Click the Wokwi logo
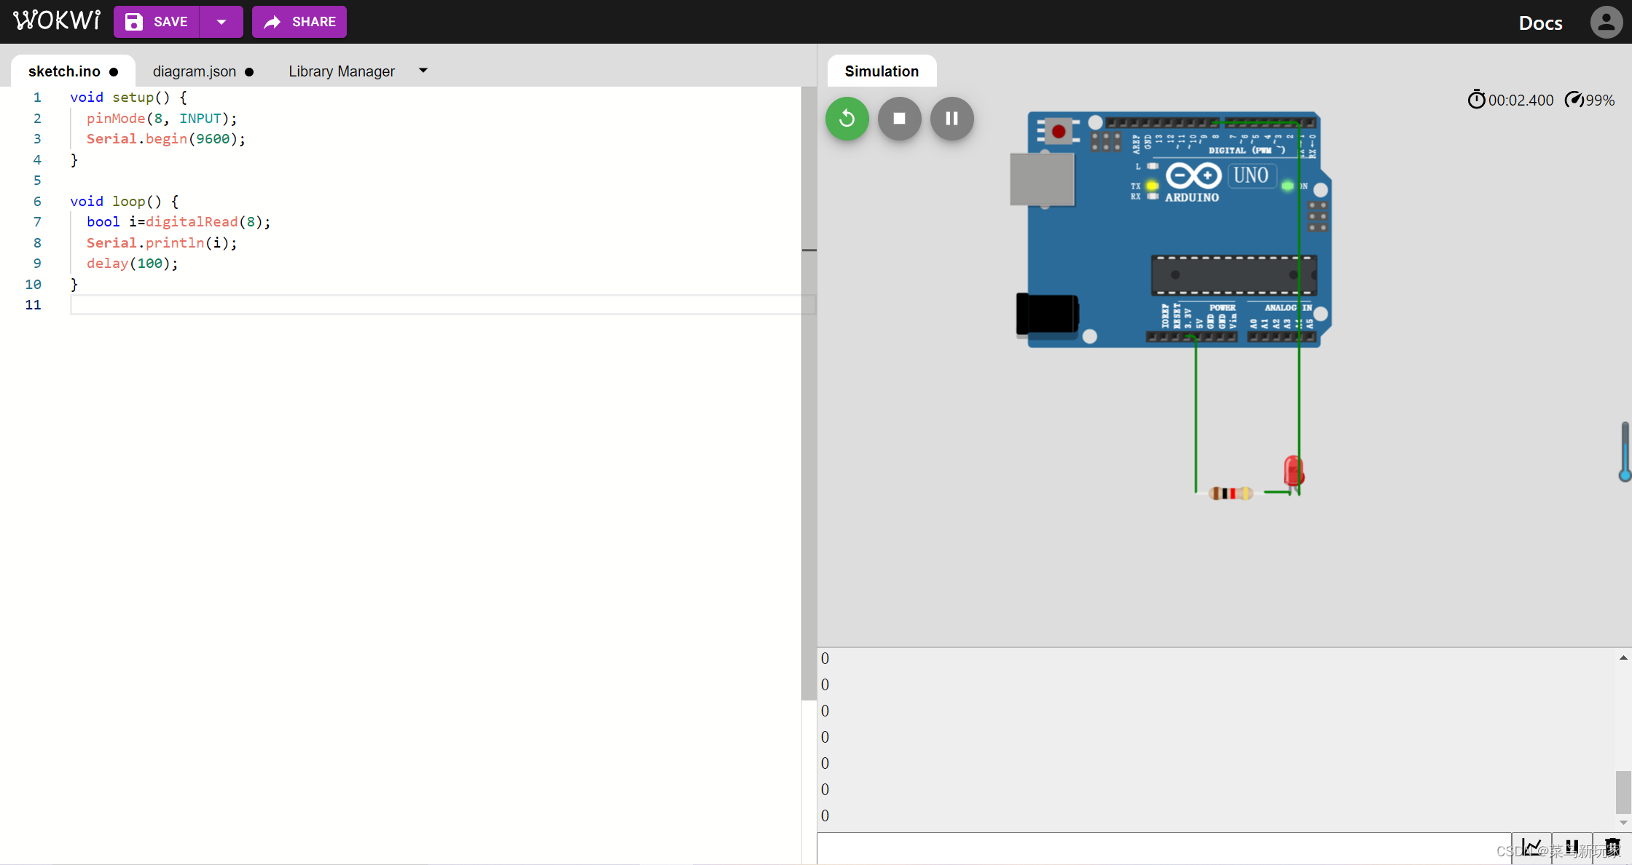 (57, 20)
